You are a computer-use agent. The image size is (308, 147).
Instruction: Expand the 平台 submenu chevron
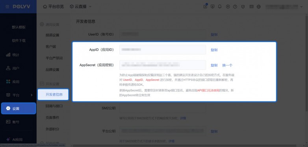click(32, 95)
